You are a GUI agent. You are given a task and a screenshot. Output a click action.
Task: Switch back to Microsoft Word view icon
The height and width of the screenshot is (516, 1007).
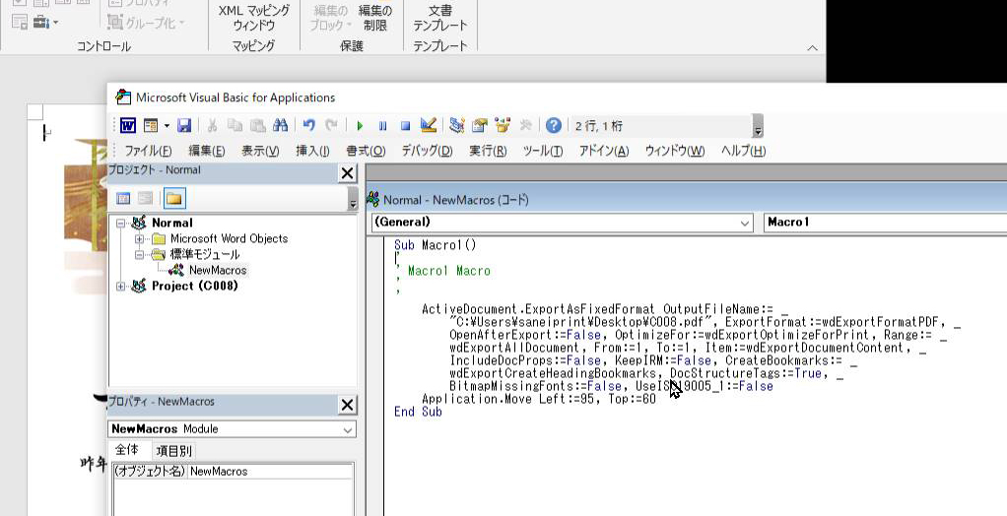(128, 126)
